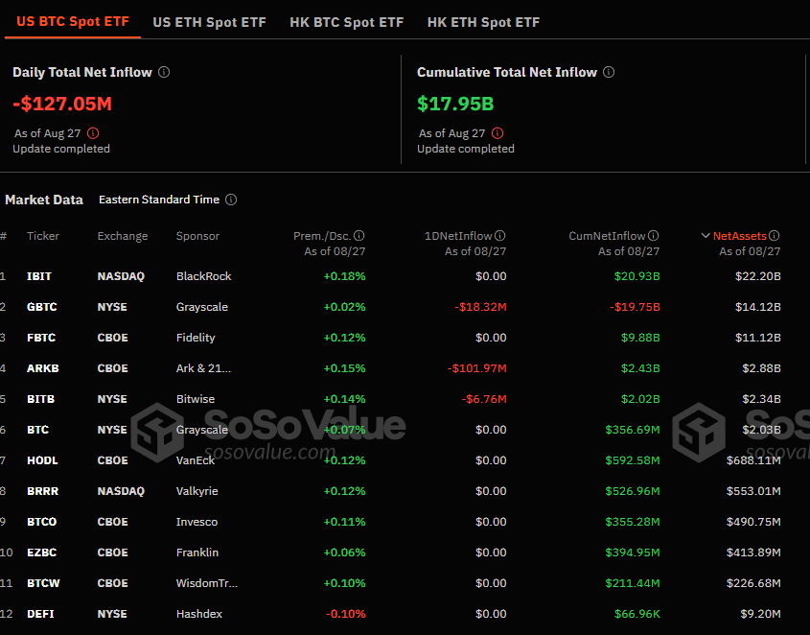The height and width of the screenshot is (635, 810).
Task: Click the warning icon beside 'As of Aug 27' inflow date
Action: 94,133
